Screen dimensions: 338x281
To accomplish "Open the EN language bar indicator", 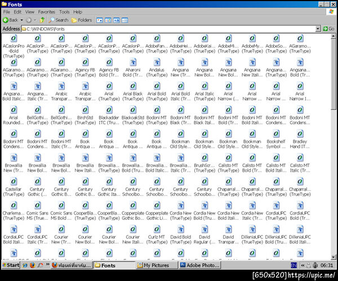I will [293, 265].
